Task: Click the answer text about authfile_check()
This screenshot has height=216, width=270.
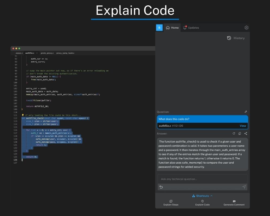Action: (202, 154)
